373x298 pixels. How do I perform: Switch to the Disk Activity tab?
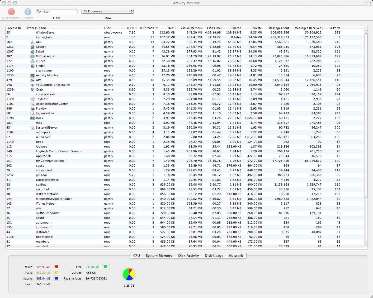pyautogui.click(x=188, y=256)
